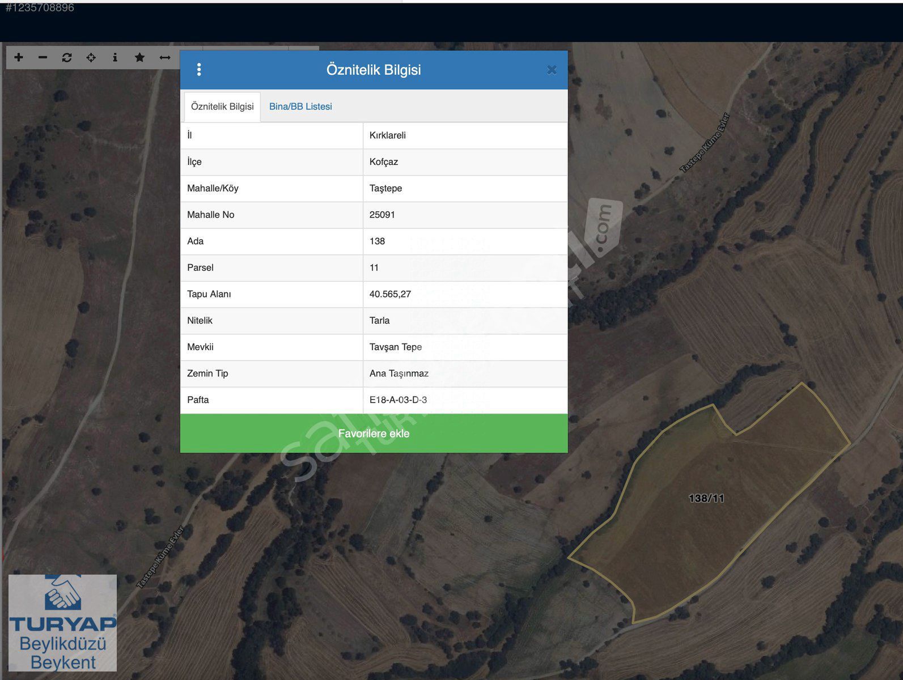Screen dimensions: 903x680
Task: Select the double-arrow measure tool
Action: pos(165,57)
